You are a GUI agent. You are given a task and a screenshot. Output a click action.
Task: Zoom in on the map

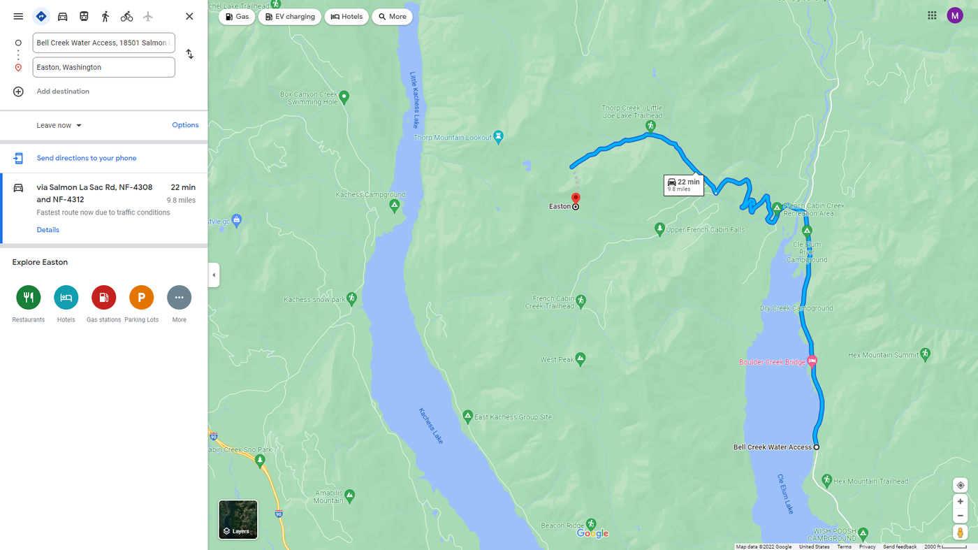coord(961,502)
